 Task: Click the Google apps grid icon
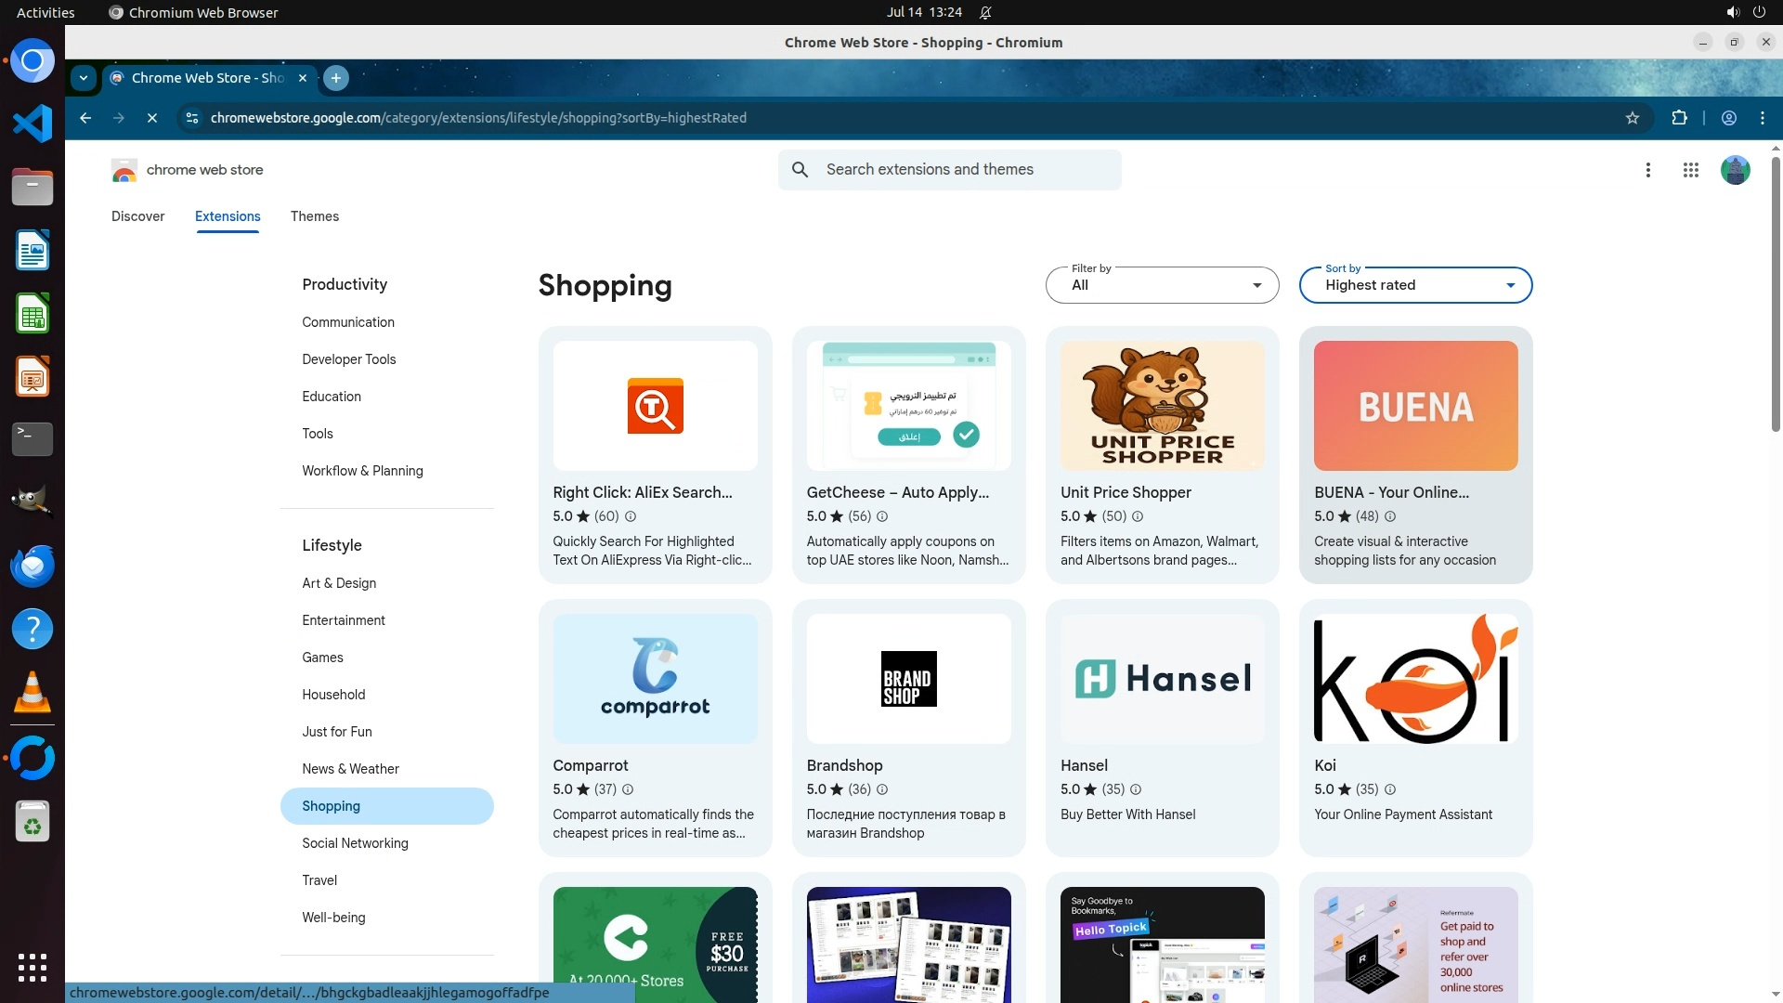pos(1690,170)
